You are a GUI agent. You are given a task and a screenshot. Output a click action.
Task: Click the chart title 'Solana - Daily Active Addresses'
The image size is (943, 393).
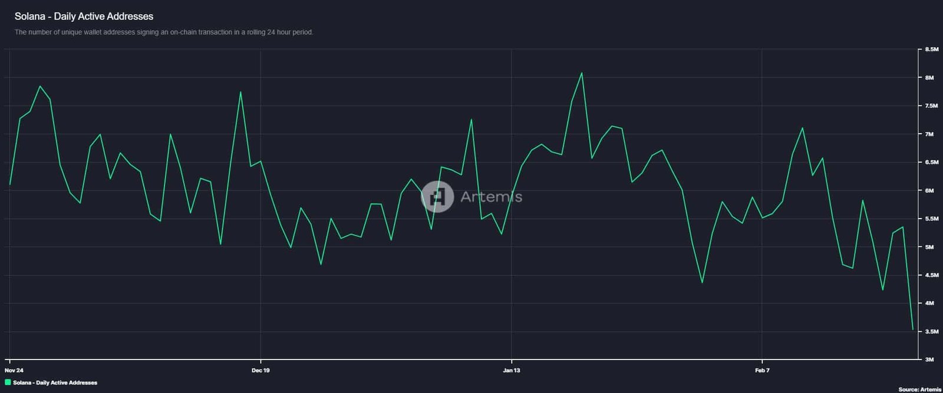(x=84, y=16)
